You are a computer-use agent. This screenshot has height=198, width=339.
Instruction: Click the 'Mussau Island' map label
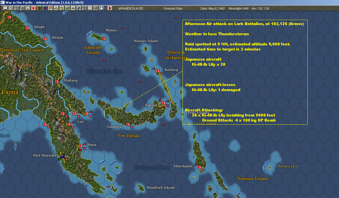pos(146,41)
